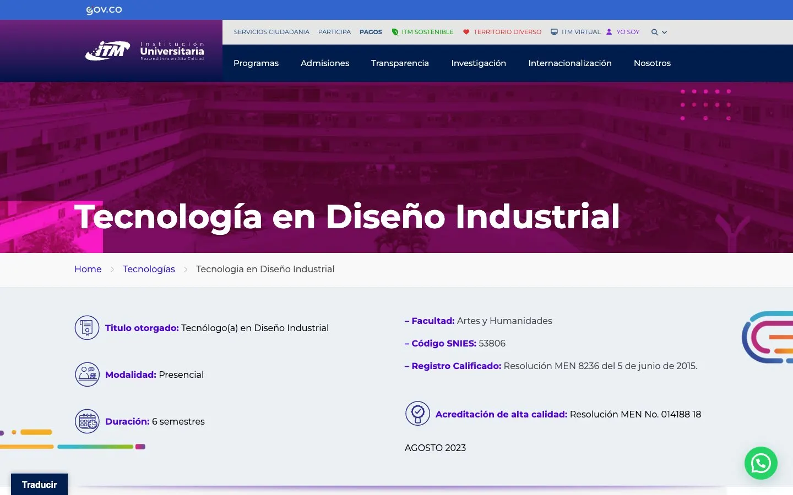Click the 6 semestres duration value

pyautogui.click(x=178, y=421)
